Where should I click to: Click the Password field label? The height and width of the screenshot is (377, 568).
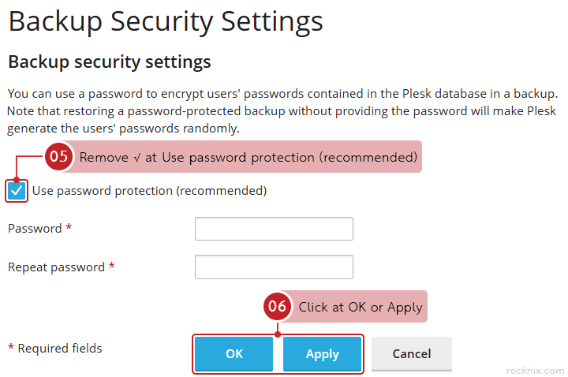point(35,229)
